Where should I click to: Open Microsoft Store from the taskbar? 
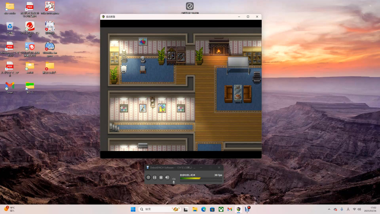pyautogui.click(x=212, y=209)
